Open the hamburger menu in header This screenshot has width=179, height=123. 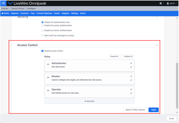3,3
